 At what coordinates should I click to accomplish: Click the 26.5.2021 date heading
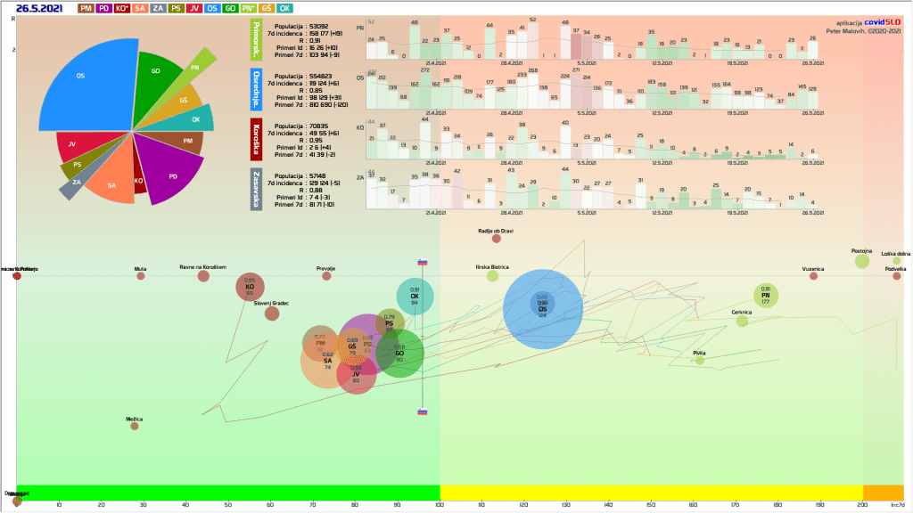click(x=39, y=8)
